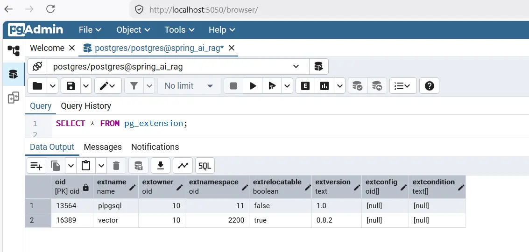This screenshot has width=529, height=252.
Task: Close the Welcome tab
Action: [72, 48]
